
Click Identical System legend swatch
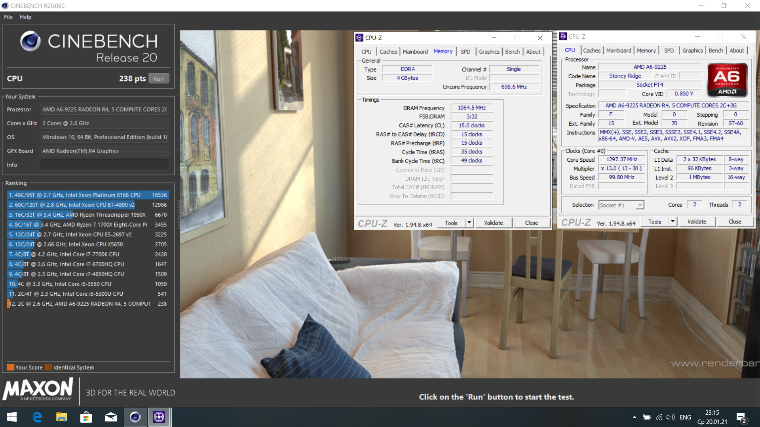[48, 367]
